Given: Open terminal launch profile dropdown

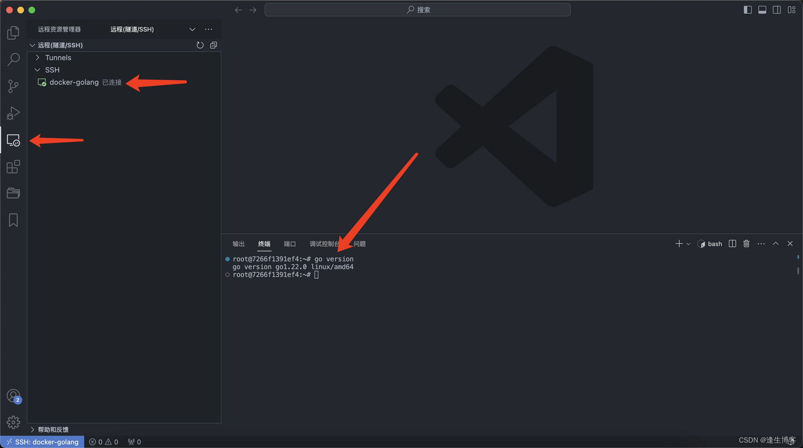Looking at the screenshot, I should tap(688, 244).
